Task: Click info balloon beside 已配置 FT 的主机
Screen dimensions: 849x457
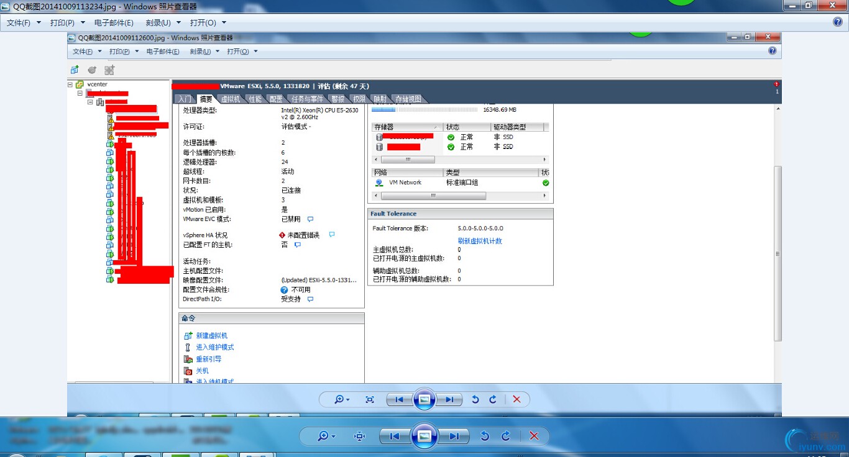Action: [x=298, y=245]
